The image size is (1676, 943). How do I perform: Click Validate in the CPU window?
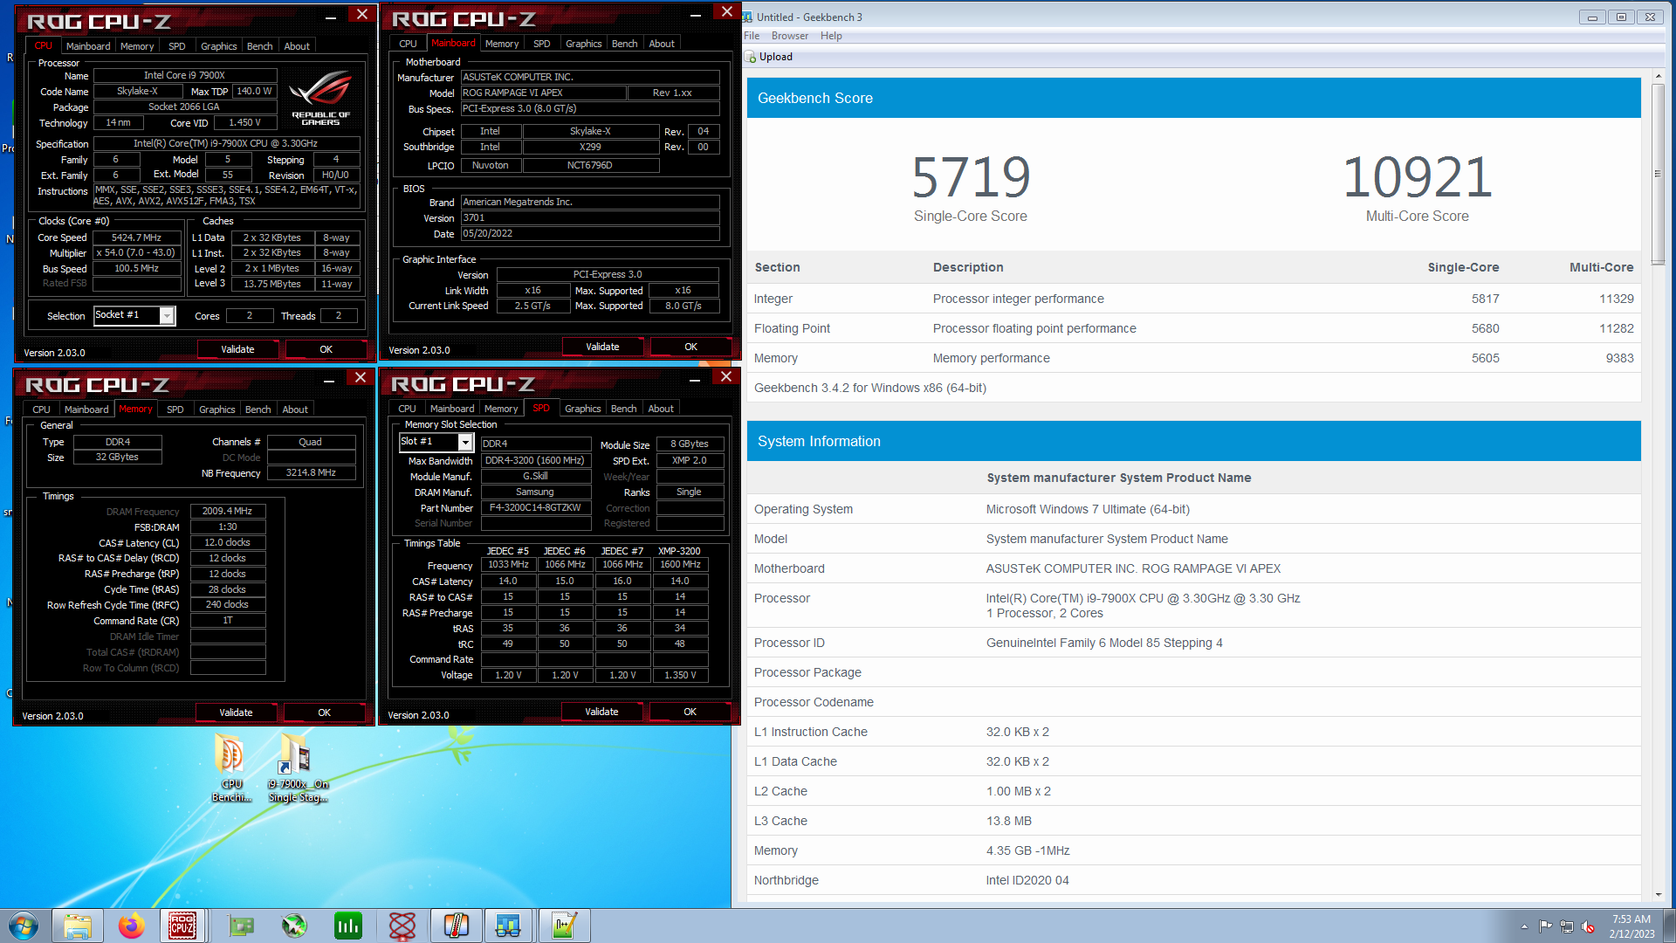[237, 349]
